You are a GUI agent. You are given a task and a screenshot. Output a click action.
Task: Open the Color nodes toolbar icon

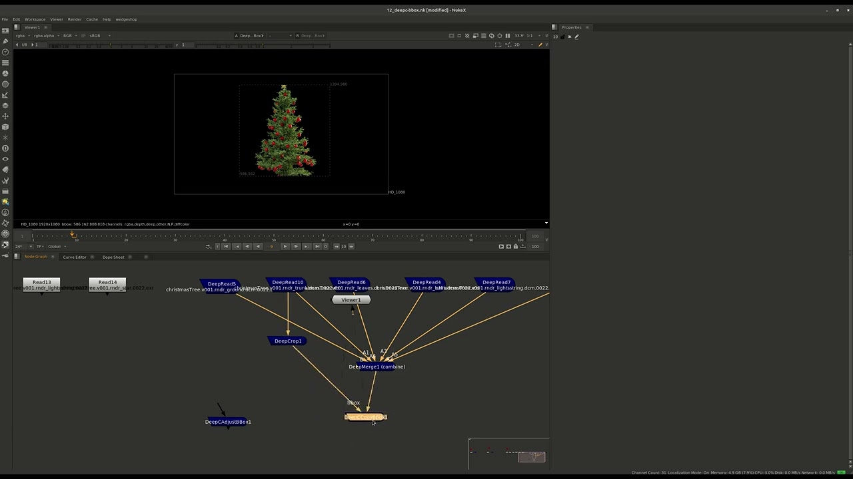(5, 73)
